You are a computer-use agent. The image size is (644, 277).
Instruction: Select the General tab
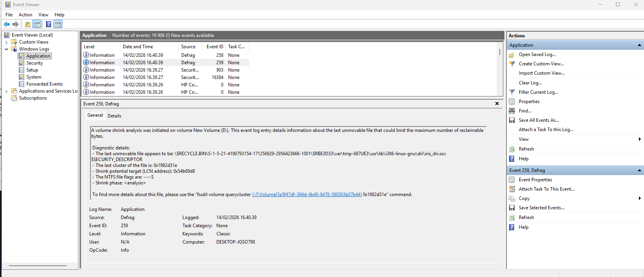click(x=95, y=115)
